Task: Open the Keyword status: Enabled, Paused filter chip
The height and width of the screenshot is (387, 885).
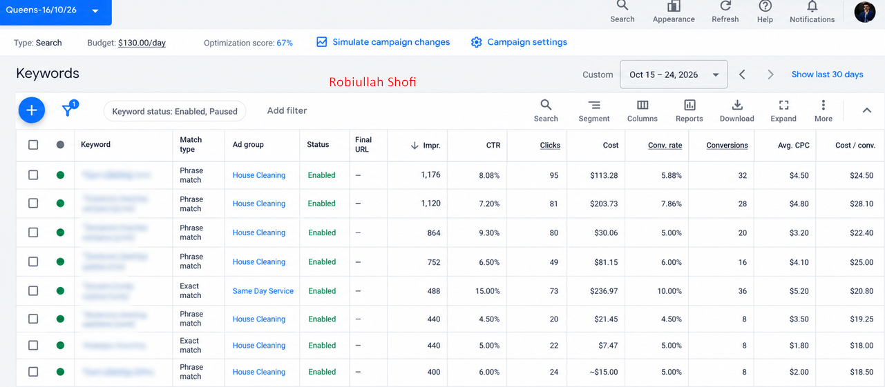Action: (174, 110)
